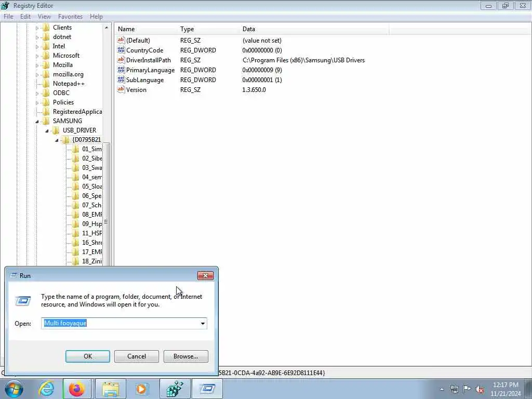Click OK in the Run dialog

coord(87,356)
